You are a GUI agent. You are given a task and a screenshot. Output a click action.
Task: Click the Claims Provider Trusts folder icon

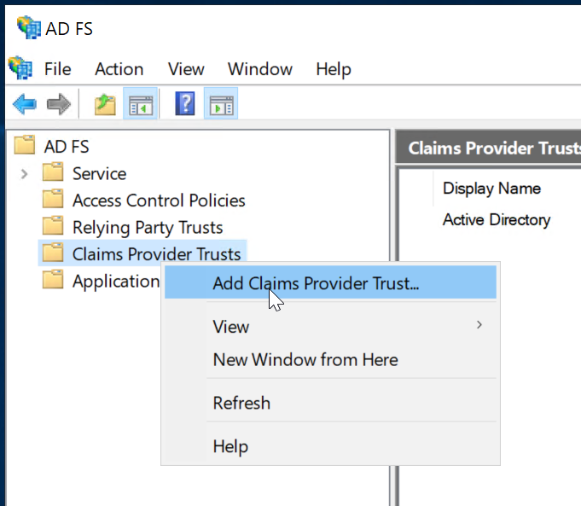(x=53, y=253)
